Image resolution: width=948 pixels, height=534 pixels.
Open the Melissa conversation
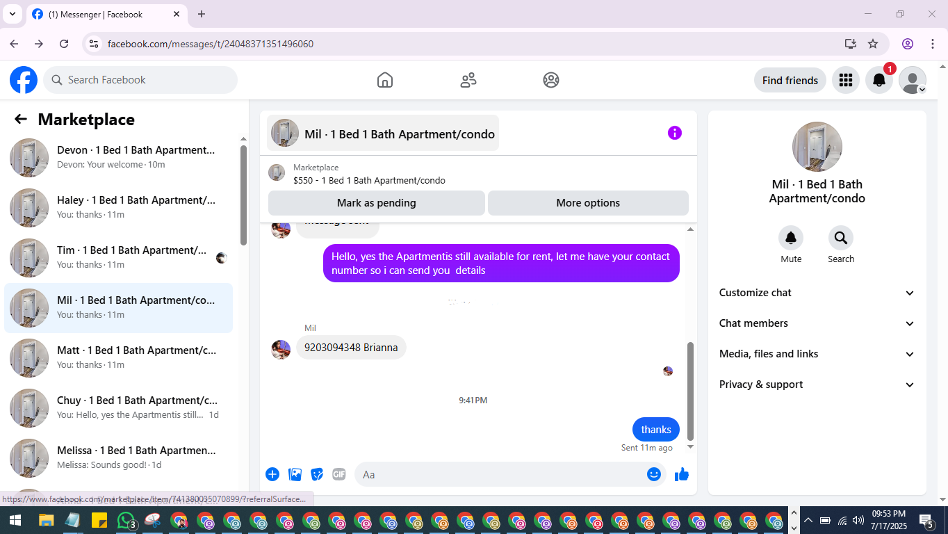119,458
